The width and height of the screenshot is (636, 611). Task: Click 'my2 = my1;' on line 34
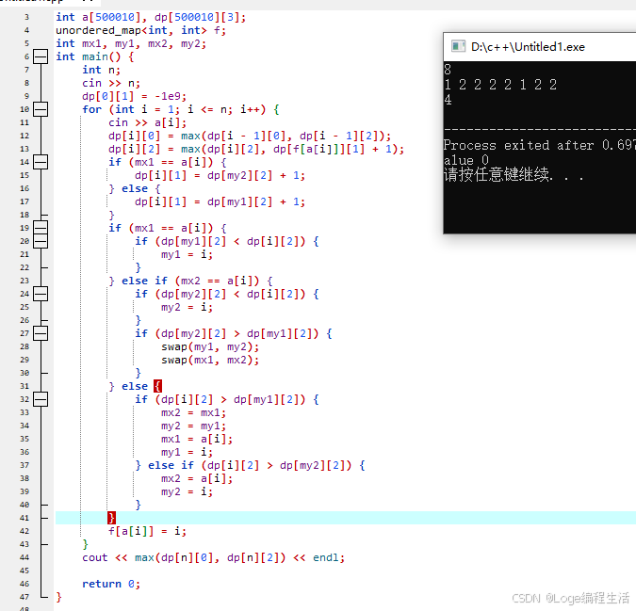pyautogui.click(x=193, y=426)
